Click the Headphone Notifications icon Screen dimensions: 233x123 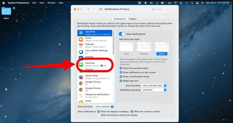coord(81,96)
